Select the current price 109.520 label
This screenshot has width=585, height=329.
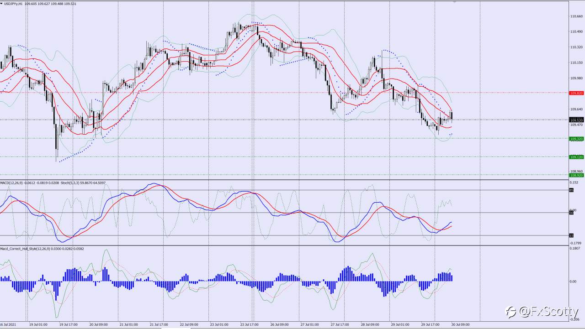click(x=576, y=120)
